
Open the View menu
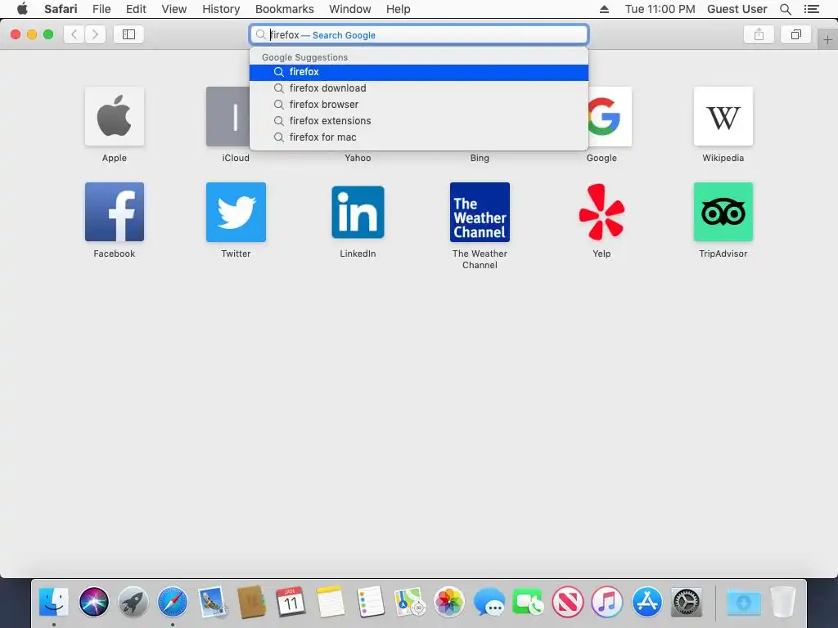[x=174, y=9]
